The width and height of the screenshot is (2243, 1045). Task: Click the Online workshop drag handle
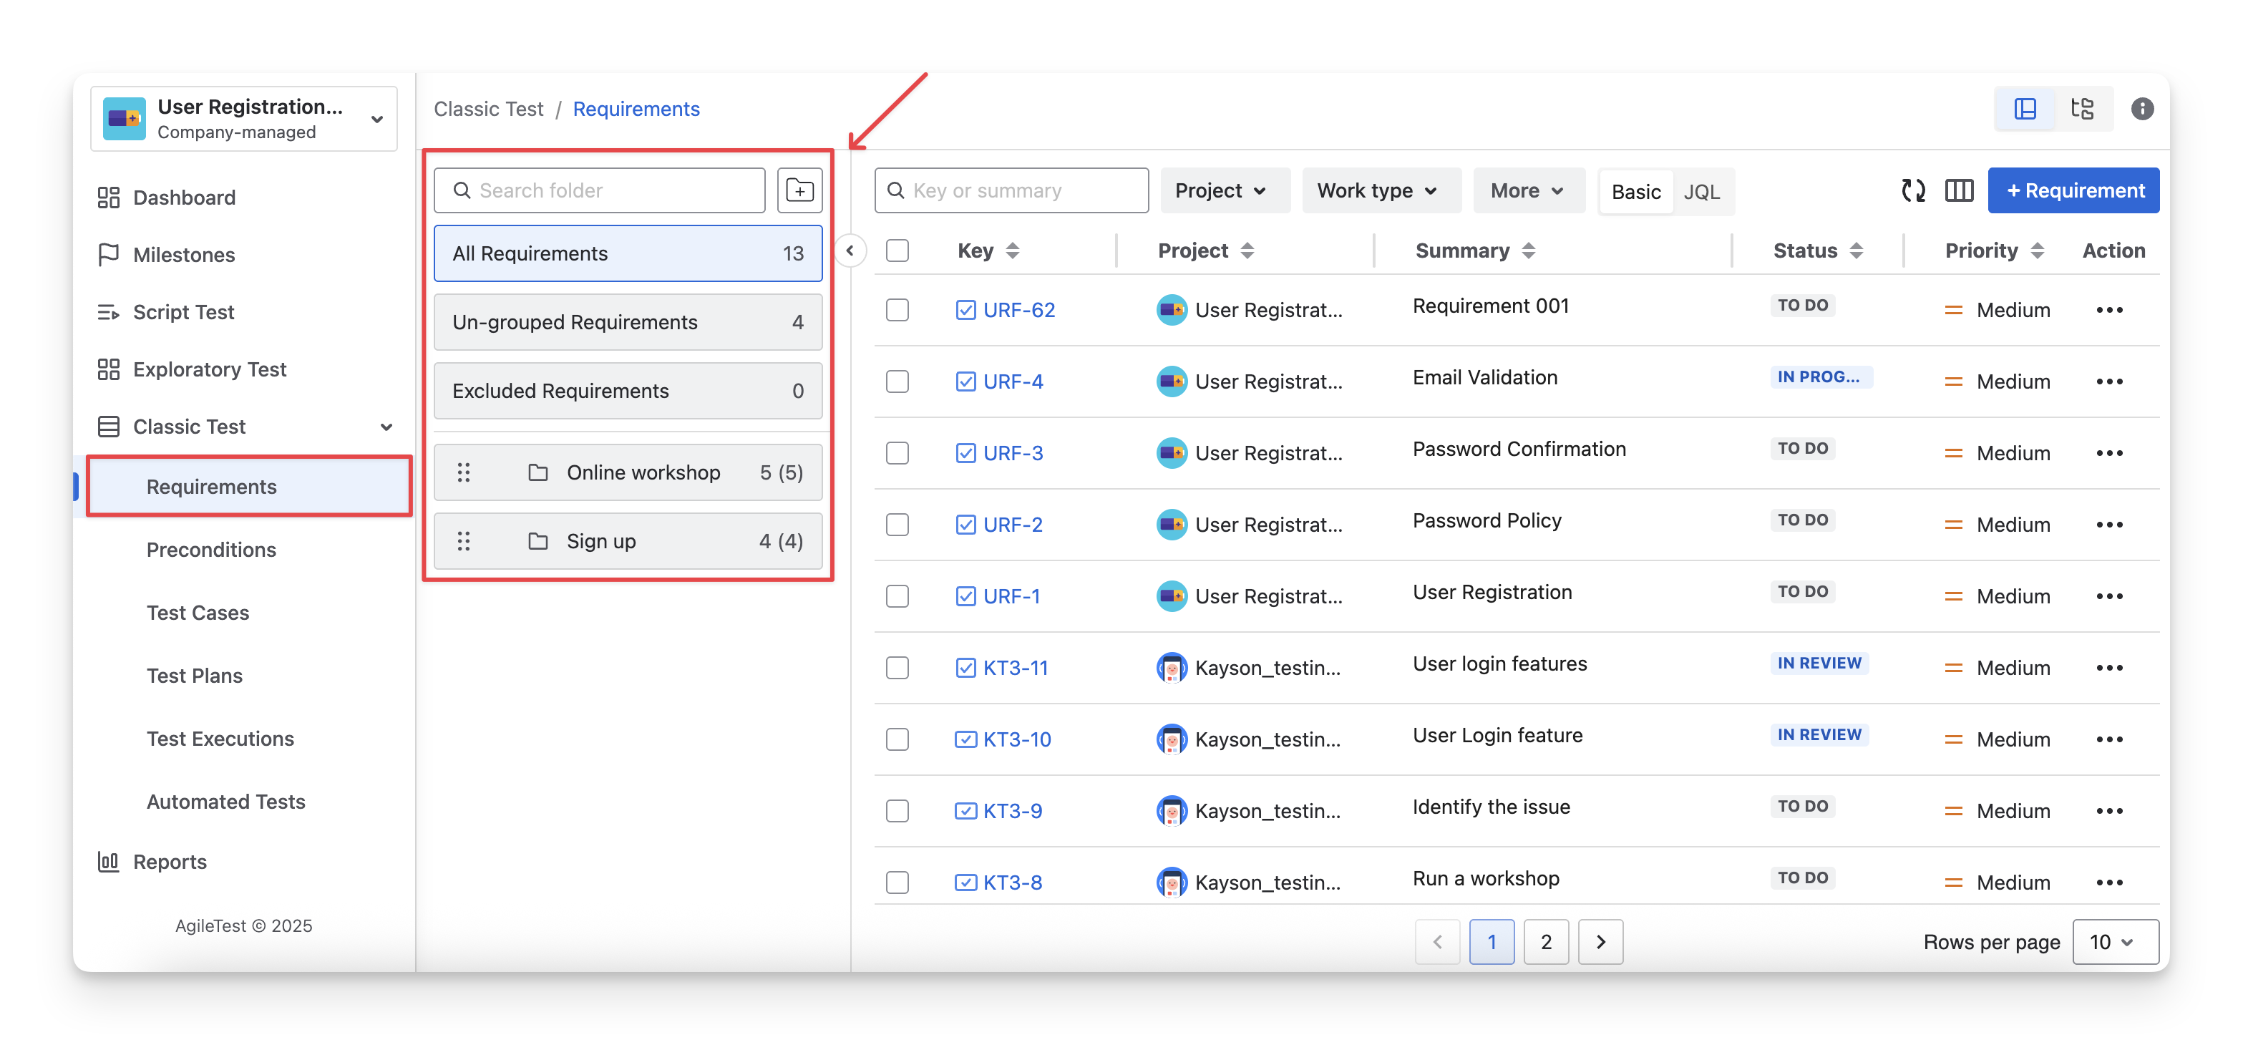[463, 473]
